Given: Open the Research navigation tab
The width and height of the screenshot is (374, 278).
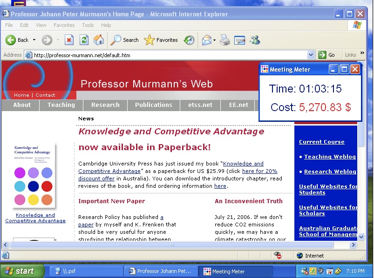Looking at the screenshot, I should 105,105.
